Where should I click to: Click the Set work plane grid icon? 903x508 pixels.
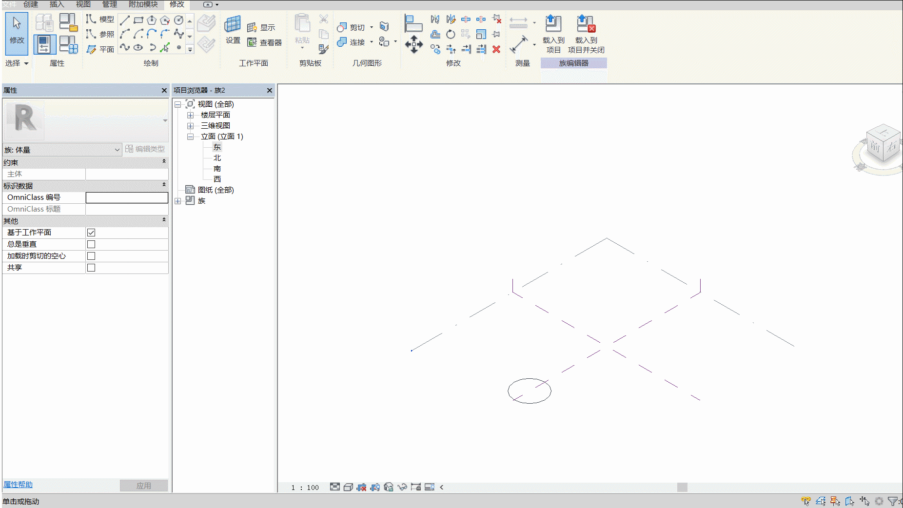click(233, 24)
